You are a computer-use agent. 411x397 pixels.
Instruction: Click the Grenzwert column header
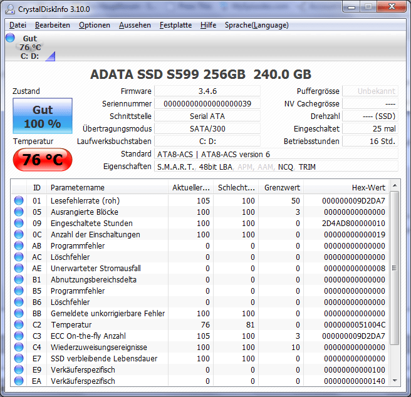coord(281,188)
